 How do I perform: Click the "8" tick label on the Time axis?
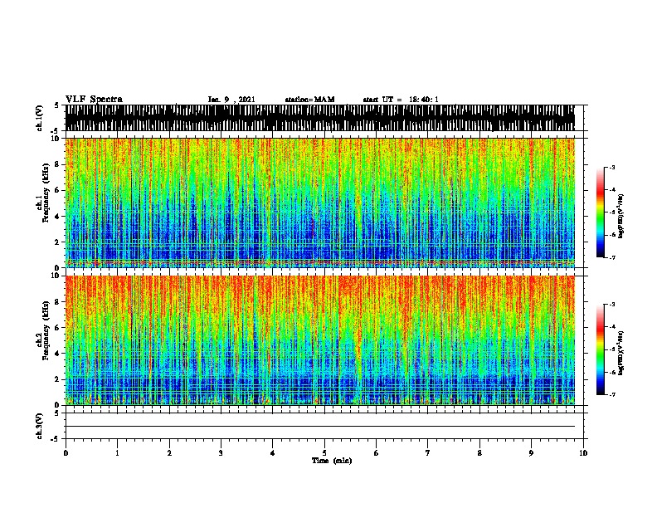pyautogui.click(x=479, y=453)
